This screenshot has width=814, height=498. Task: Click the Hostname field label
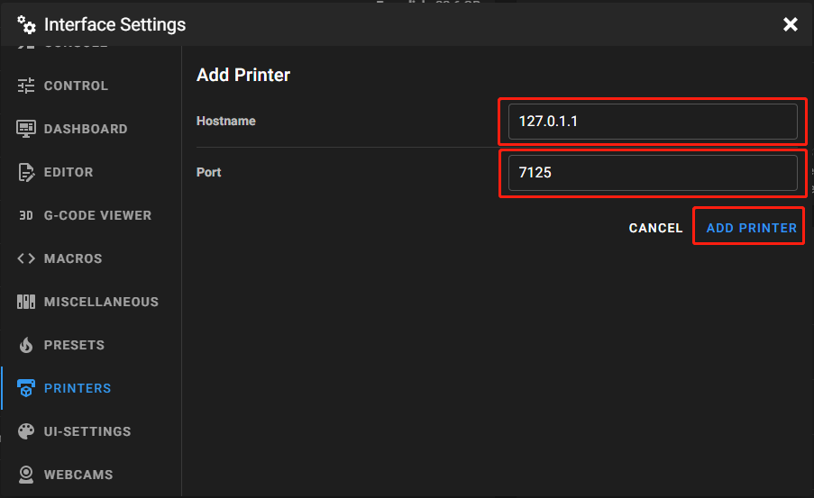[x=226, y=121]
